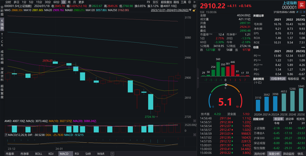This screenshot has width=306, height=156.
Task: Click the white marker on score gauge
Action: [226, 85]
